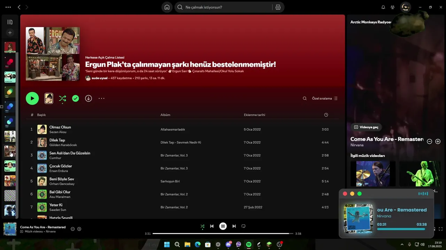The width and height of the screenshot is (446, 250).
Task: Open the three-dot app menu at top left
Action: point(8,7)
